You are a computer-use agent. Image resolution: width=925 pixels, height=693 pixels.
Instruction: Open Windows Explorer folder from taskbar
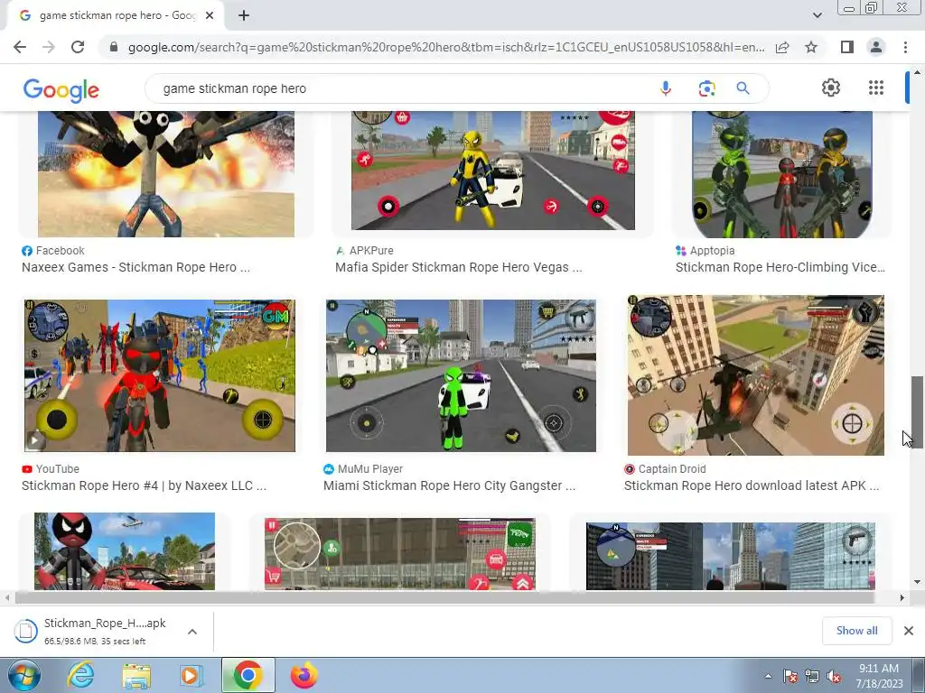136,675
